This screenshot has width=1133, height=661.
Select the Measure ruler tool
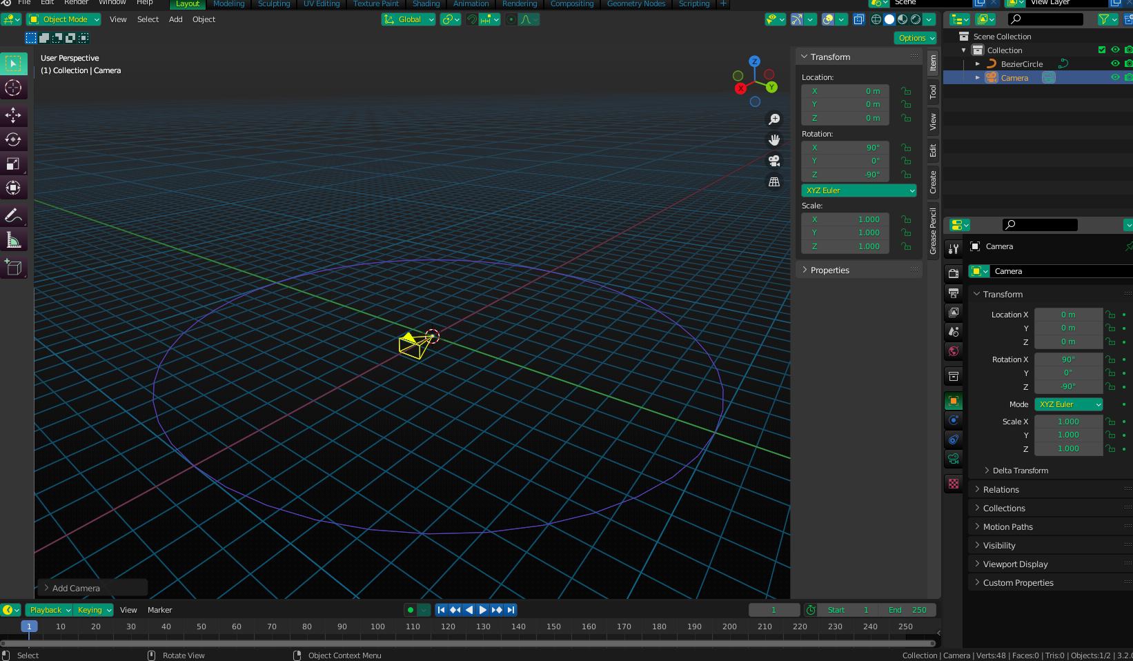[13, 240]
